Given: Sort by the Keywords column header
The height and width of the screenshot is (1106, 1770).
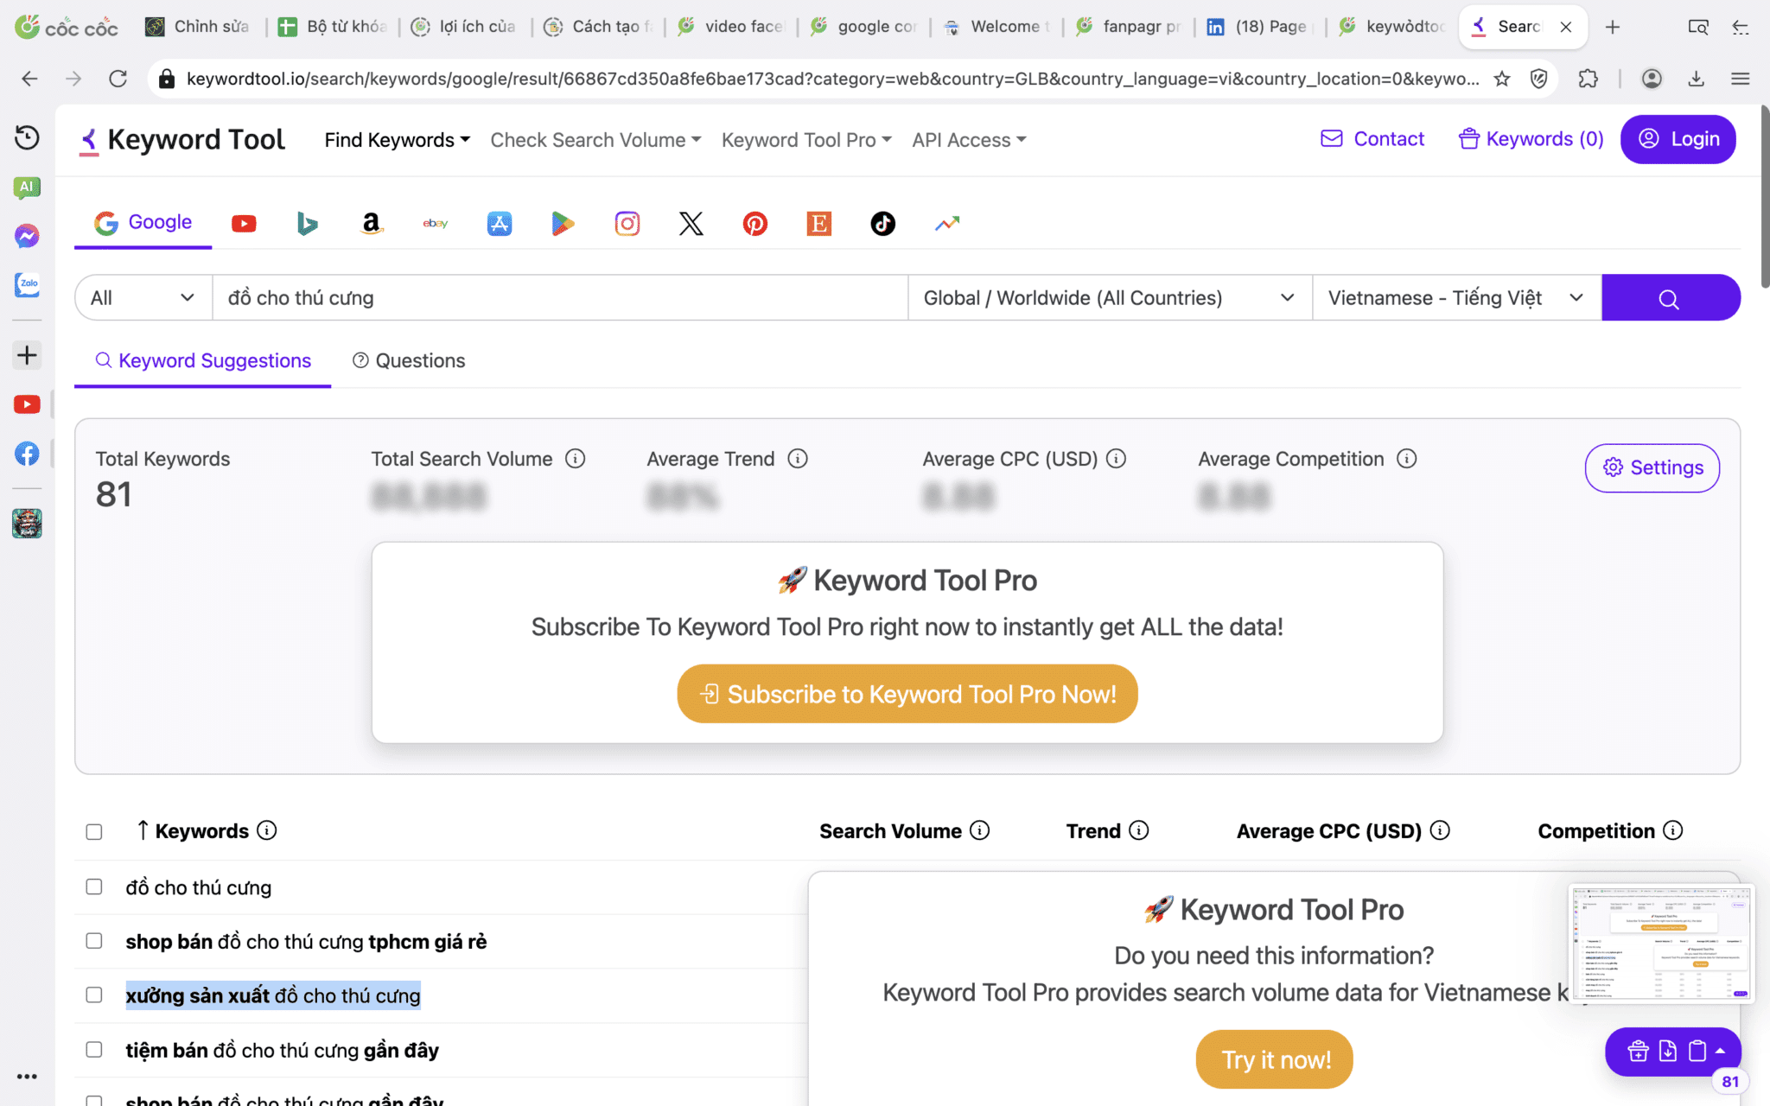Looking at the screenshot, I should tap(201, 831).
